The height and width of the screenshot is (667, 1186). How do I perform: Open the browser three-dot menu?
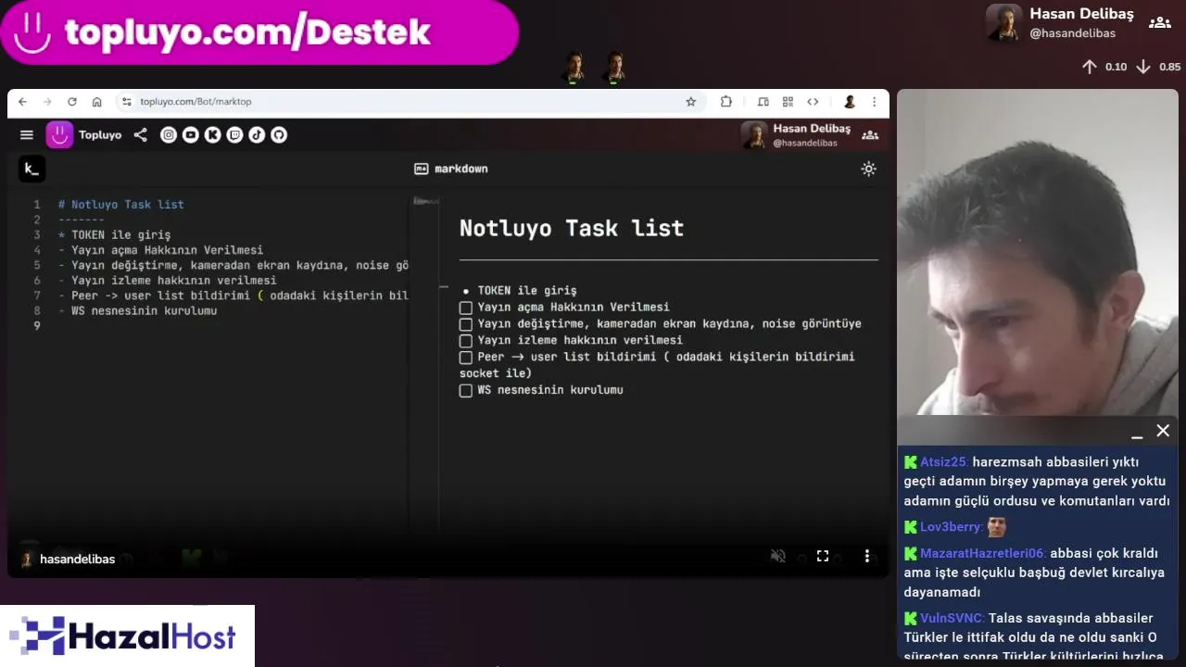coord(874,102)
